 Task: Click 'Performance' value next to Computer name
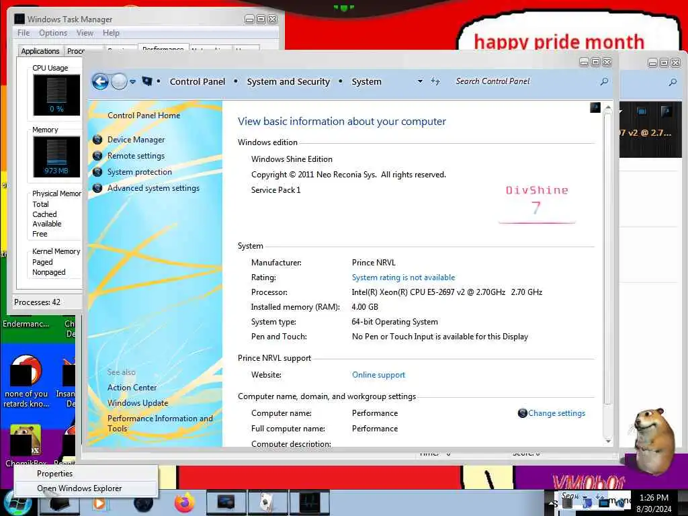[x=375, y=413]
